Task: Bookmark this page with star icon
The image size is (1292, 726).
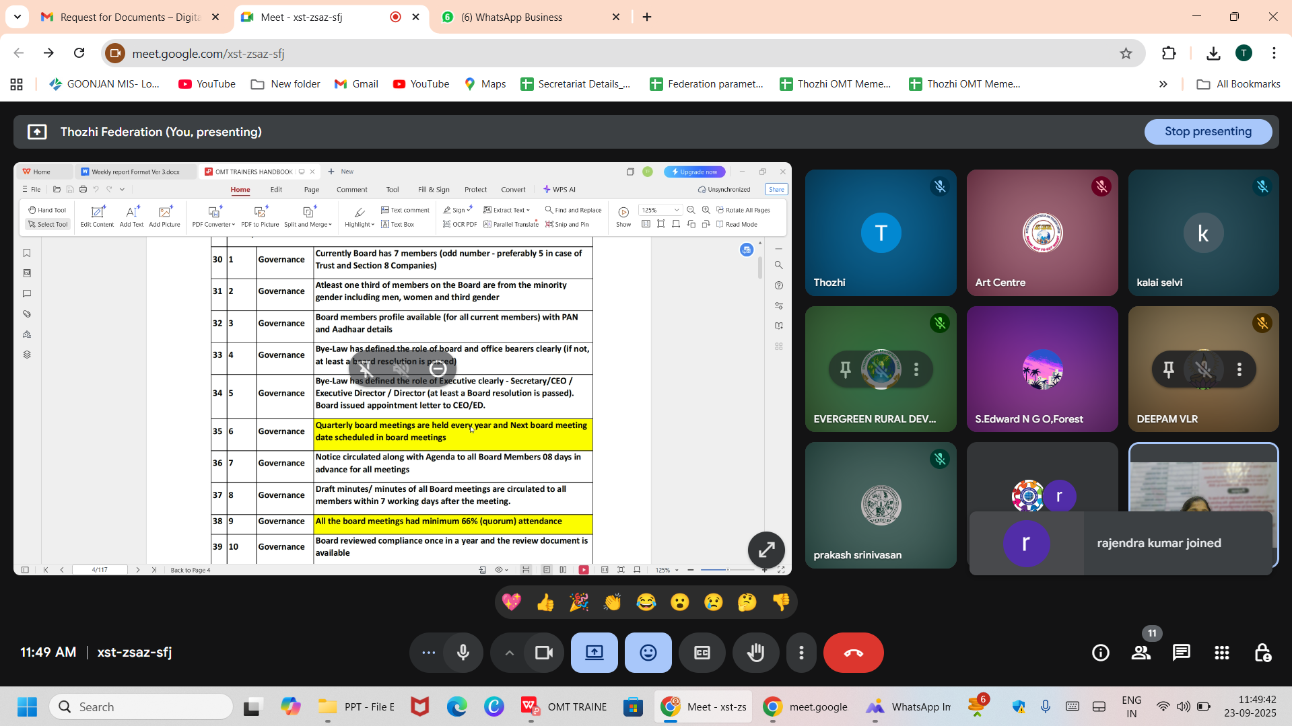Action: pos(1126,53)
